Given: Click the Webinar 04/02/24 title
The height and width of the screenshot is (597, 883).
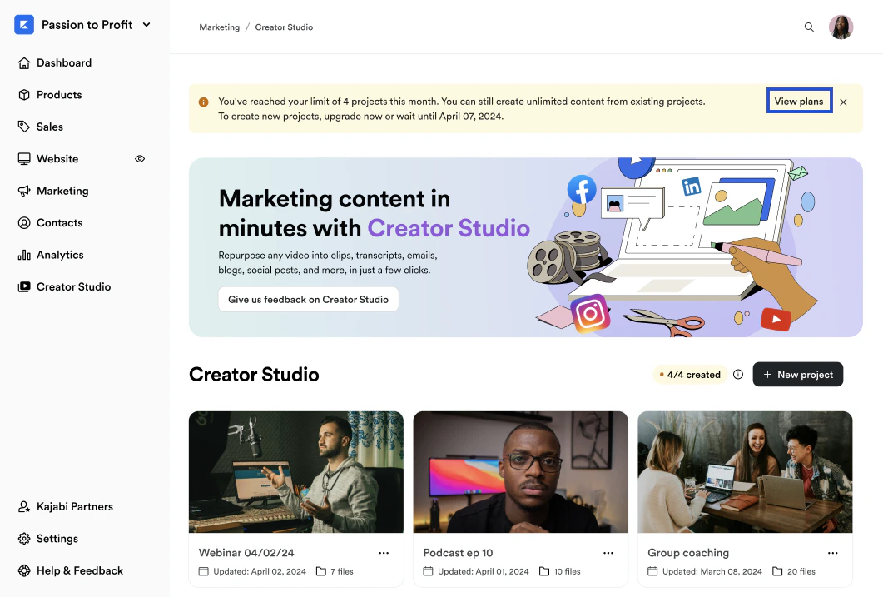Looking at the screenshot, I should 246,553.
